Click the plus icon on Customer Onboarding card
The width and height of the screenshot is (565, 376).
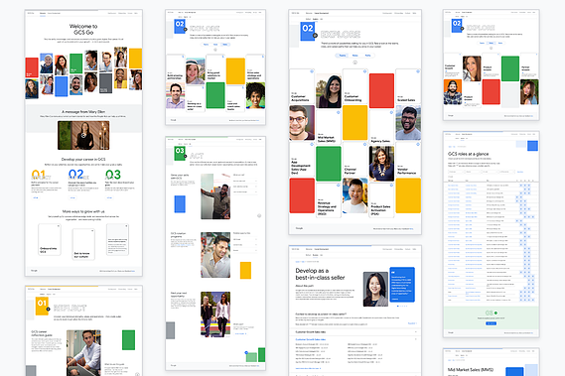[x=364, y=71]
